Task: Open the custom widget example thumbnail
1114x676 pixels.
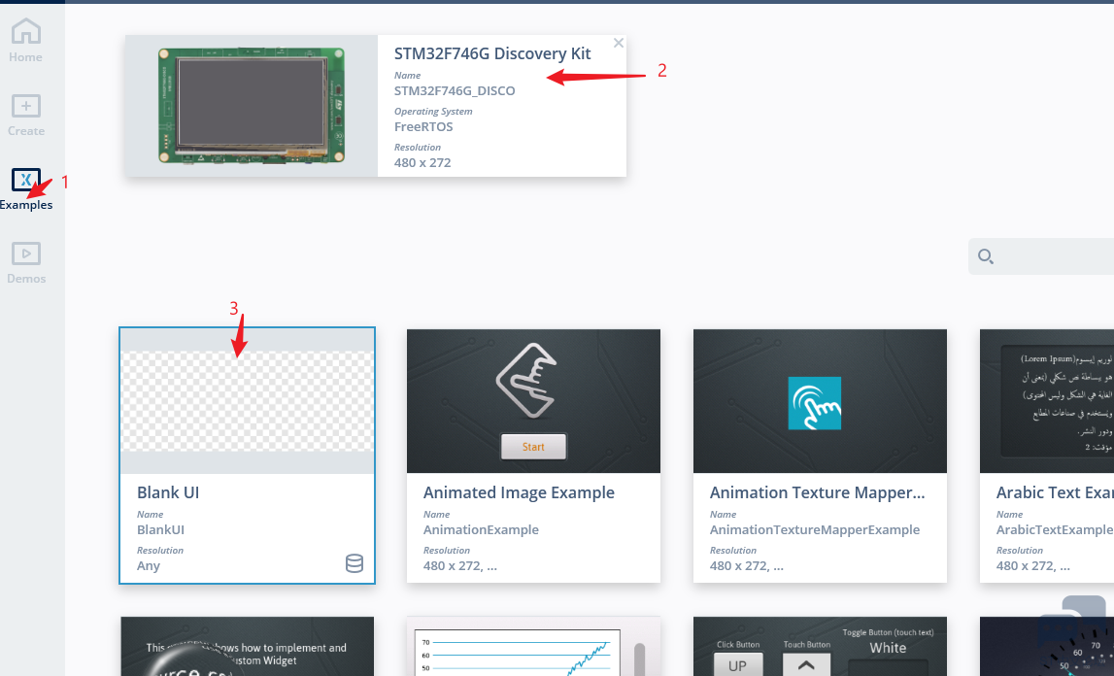Action: (x=248, y=646)
